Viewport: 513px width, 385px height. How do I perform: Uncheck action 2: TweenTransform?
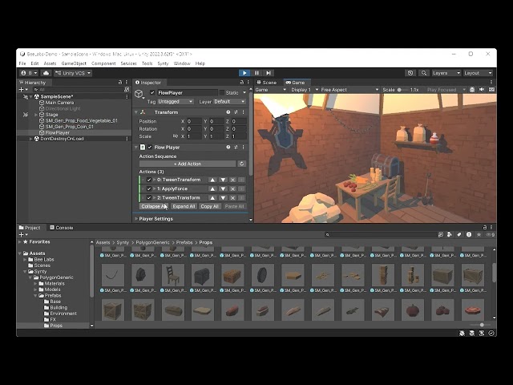[x=149, y=198]
